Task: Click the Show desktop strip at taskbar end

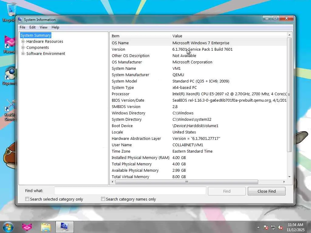Action: pos(309,227)
